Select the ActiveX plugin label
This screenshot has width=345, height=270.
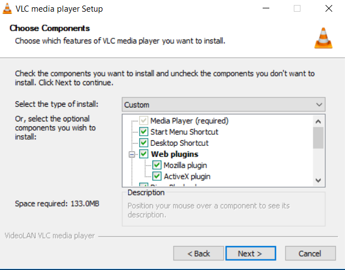187,176
